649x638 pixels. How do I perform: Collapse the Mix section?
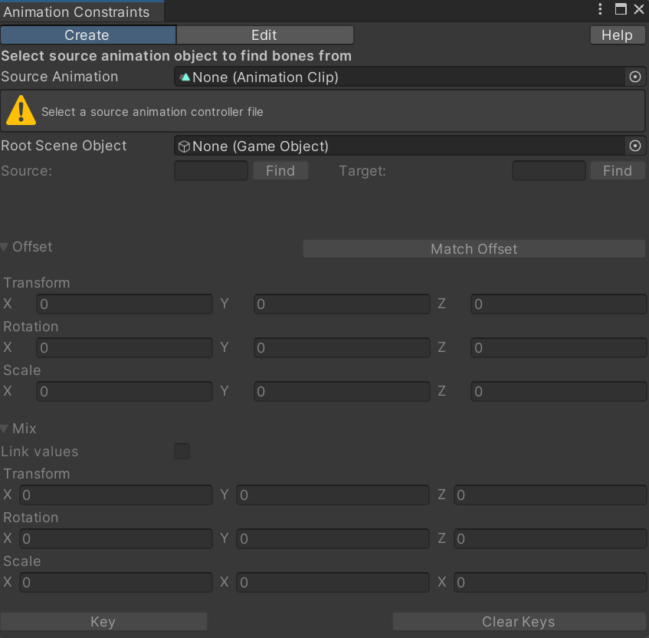(5, 429)
